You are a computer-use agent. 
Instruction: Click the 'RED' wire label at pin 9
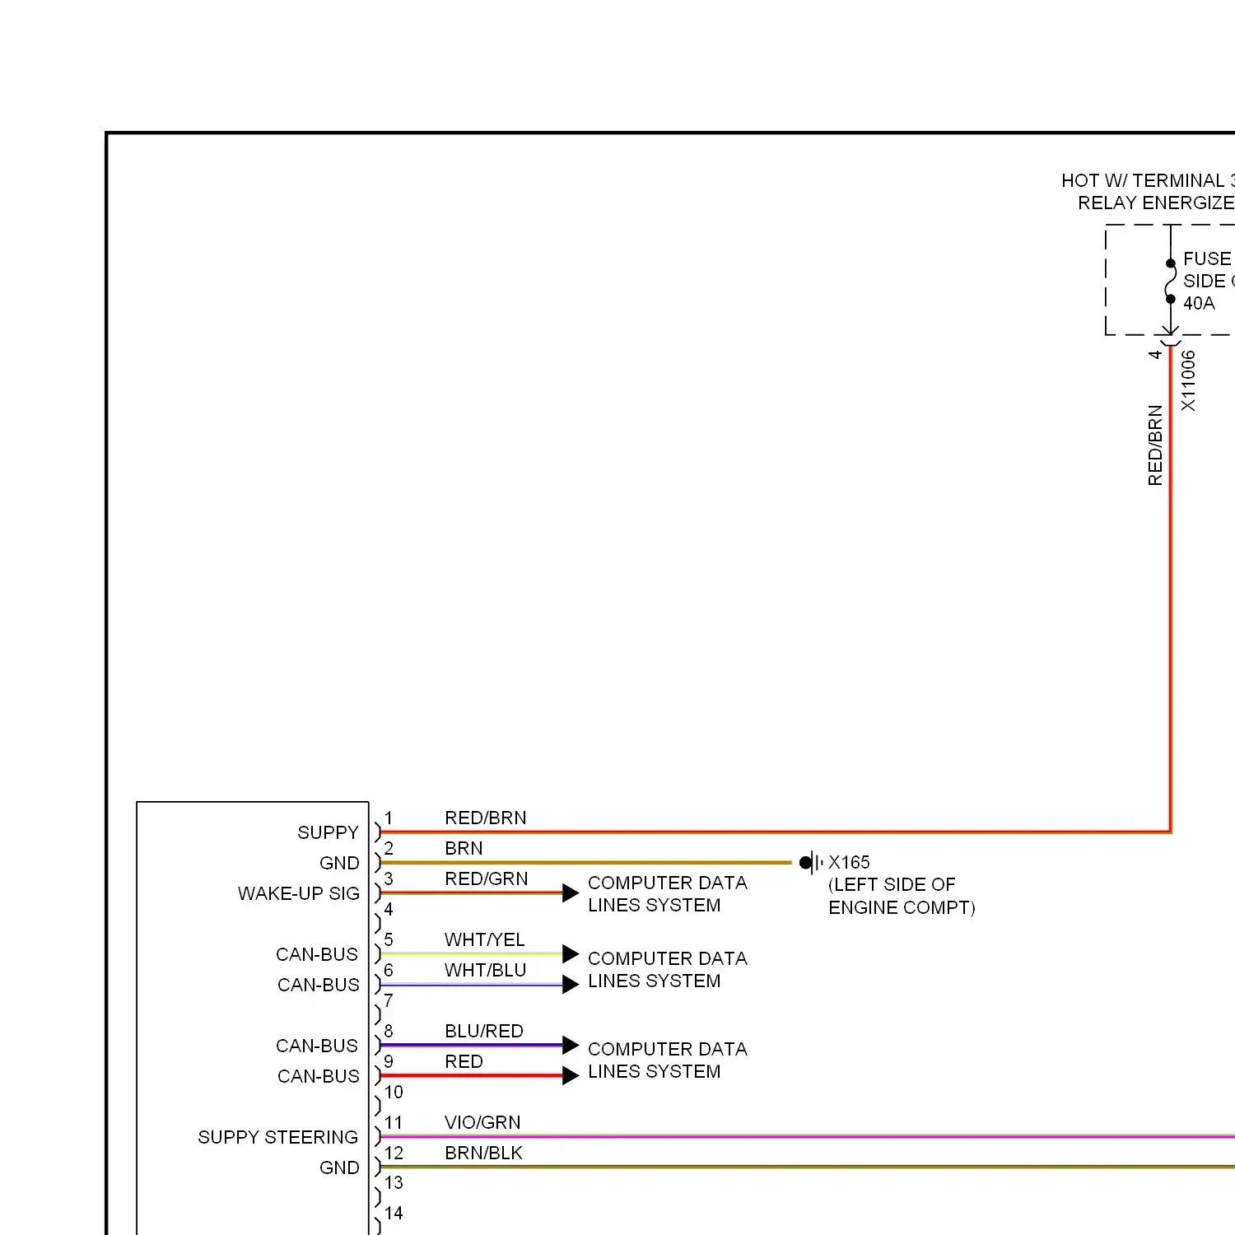(x=464, y=1061)
